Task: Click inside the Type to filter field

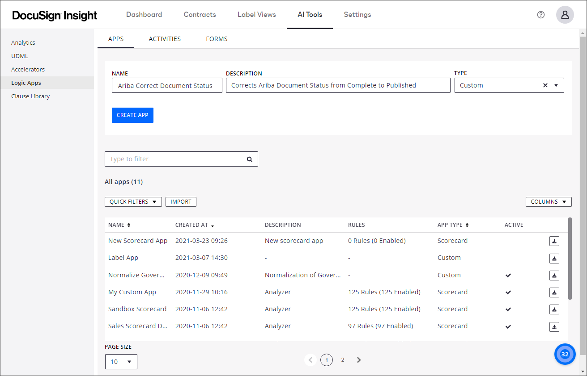Action: (170, 159)
